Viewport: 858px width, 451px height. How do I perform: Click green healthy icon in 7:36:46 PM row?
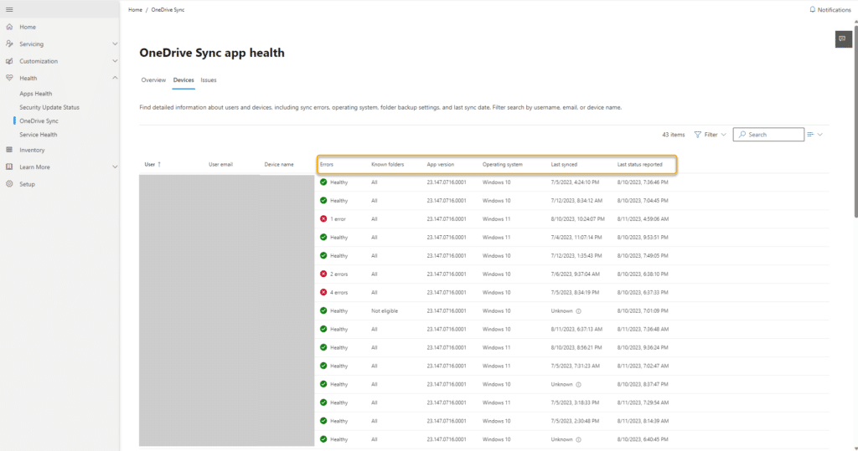pyautogui.click(x=323, y=182)
